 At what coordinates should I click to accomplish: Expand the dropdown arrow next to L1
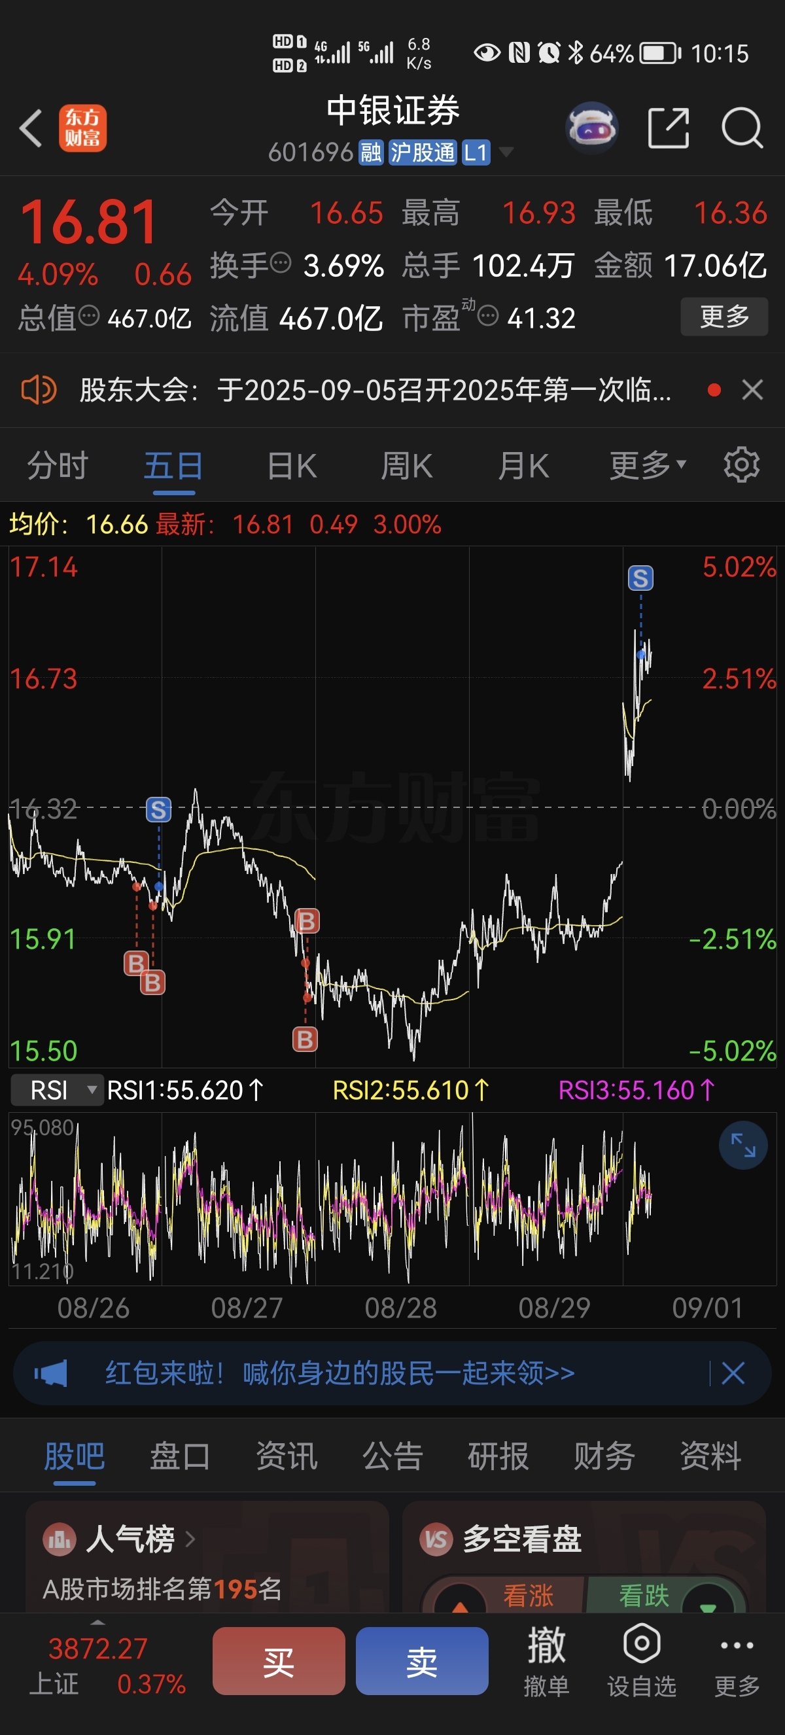click(505, 152)
